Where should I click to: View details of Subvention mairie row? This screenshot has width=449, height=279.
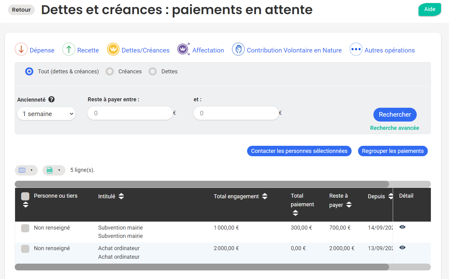(x=402, y=227)
